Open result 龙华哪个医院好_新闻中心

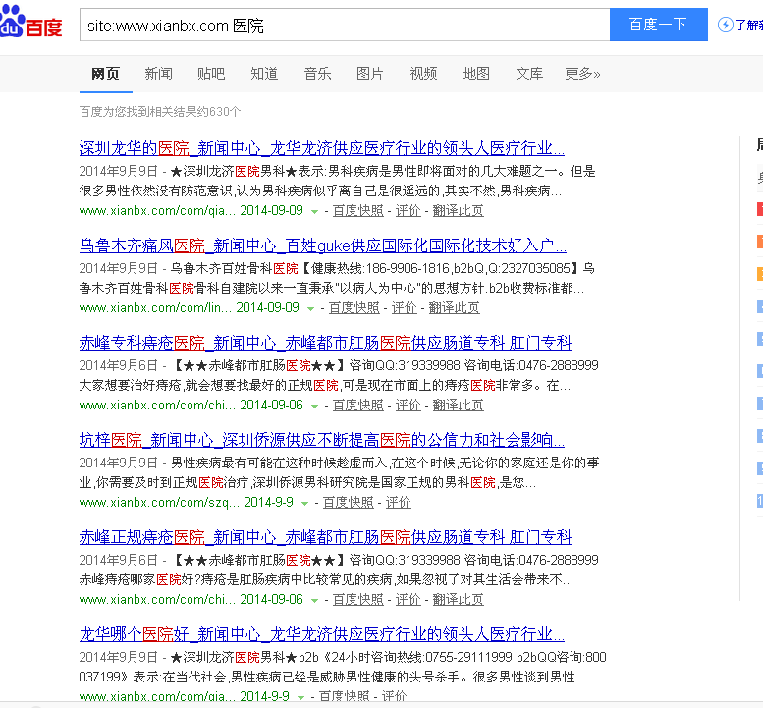[x=322, y=634]
